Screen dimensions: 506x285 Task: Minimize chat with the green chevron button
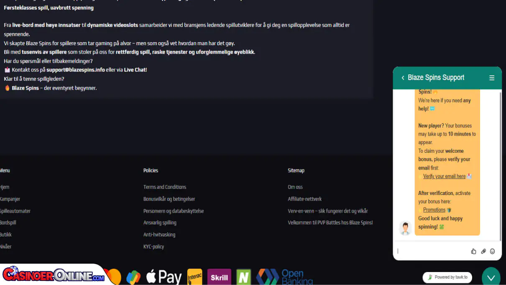(x=491, y=277)
